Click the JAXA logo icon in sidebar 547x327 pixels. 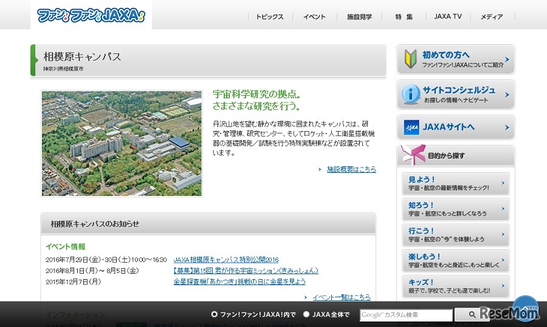pyautogui.click(x=411, y=127)
